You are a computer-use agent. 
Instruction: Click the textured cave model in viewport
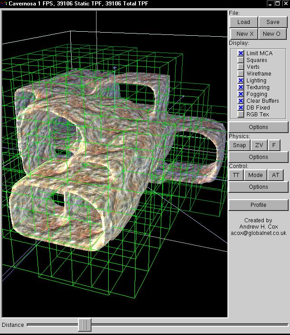[113, 149]
